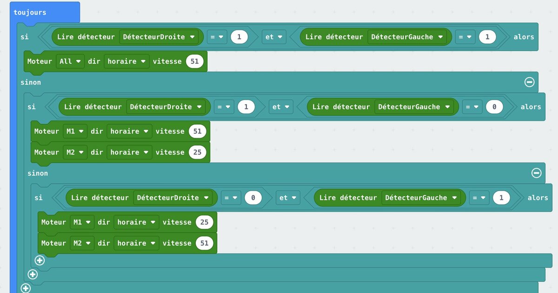Select the 'toujours' block header
Screen dimensions: 558x293
point(29,12)
